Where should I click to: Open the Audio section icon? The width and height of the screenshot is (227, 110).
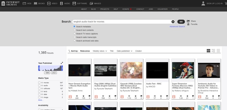62,3
